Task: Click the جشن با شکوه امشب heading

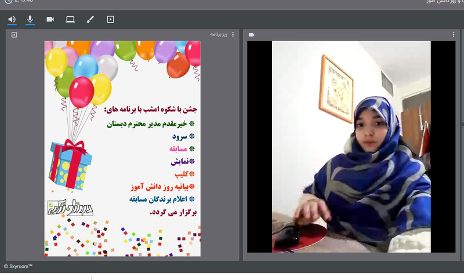Action: [x=151, y=110]
